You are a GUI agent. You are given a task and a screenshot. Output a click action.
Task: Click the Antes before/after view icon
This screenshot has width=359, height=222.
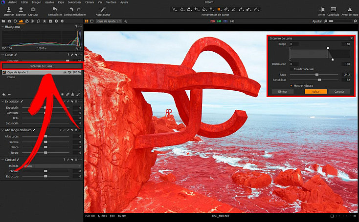tap(321, 9)
